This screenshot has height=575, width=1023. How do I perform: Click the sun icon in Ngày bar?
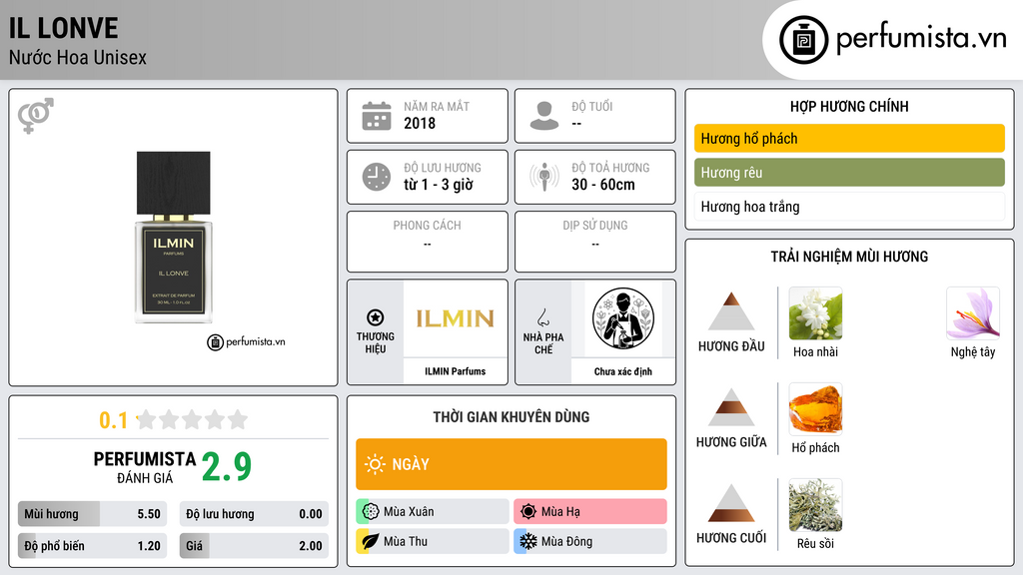376,464
